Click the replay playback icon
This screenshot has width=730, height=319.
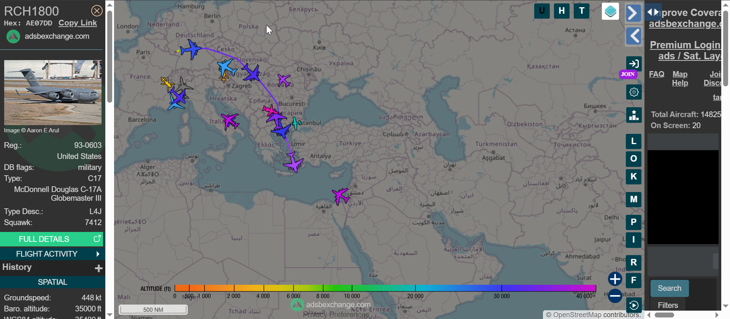click(x=634, y=305)
